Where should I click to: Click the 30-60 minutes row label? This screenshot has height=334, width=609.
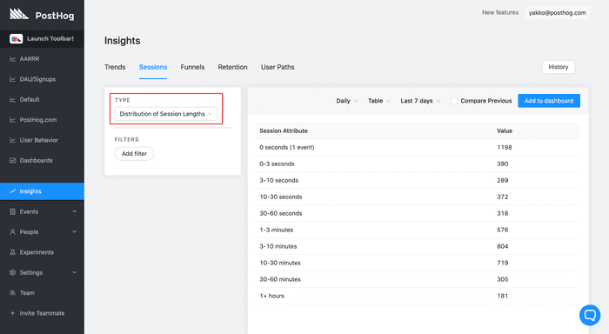click(x=280, y=279)
